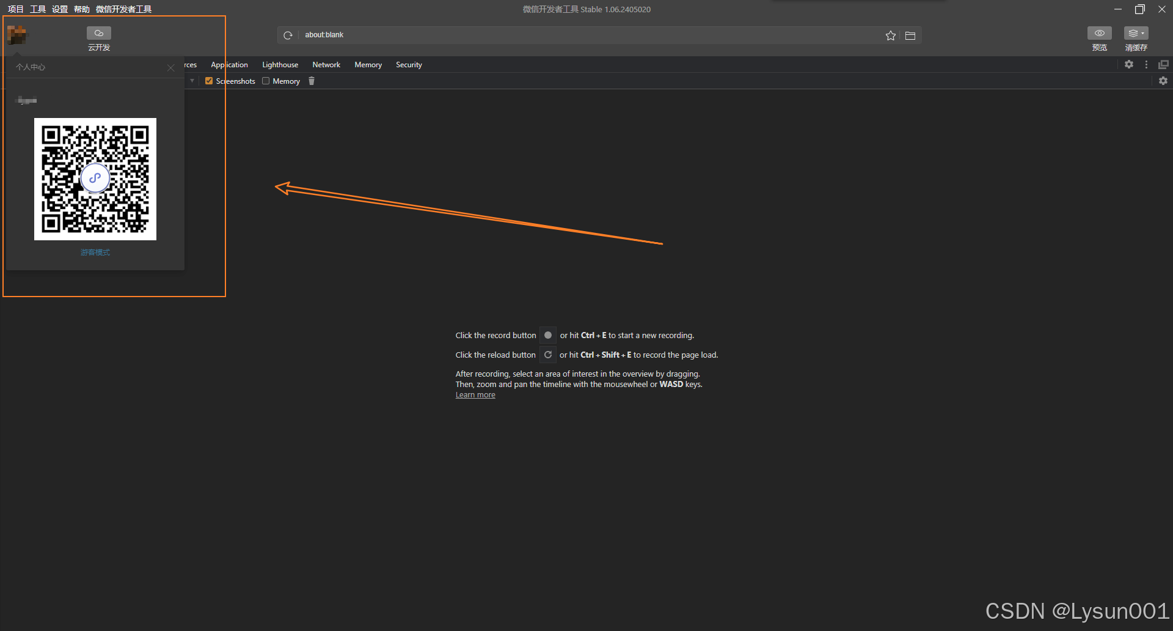The image size is (1173, 631).
Task: Click the undock DevTools window icon
Action: click(x=1163, y=64)
